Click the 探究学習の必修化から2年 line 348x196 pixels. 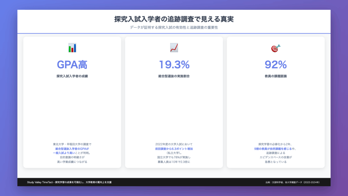click(276, 144)
